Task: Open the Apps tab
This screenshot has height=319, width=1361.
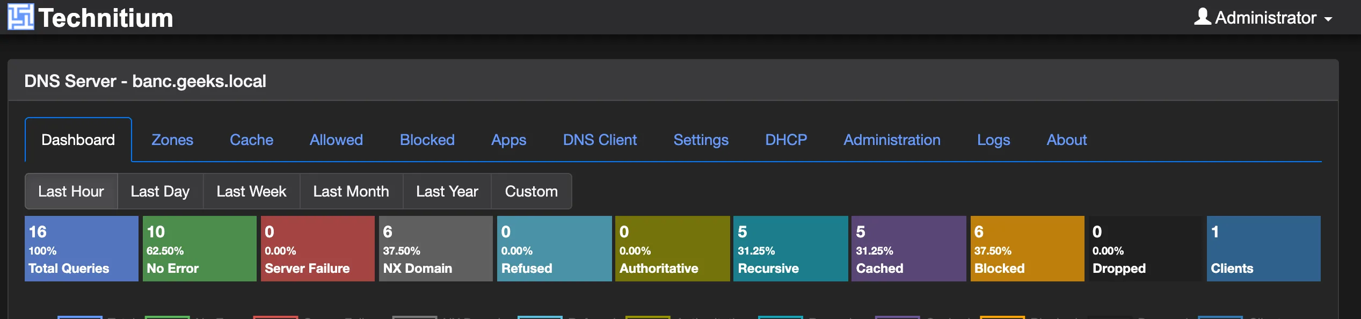Action: point(509,140)
